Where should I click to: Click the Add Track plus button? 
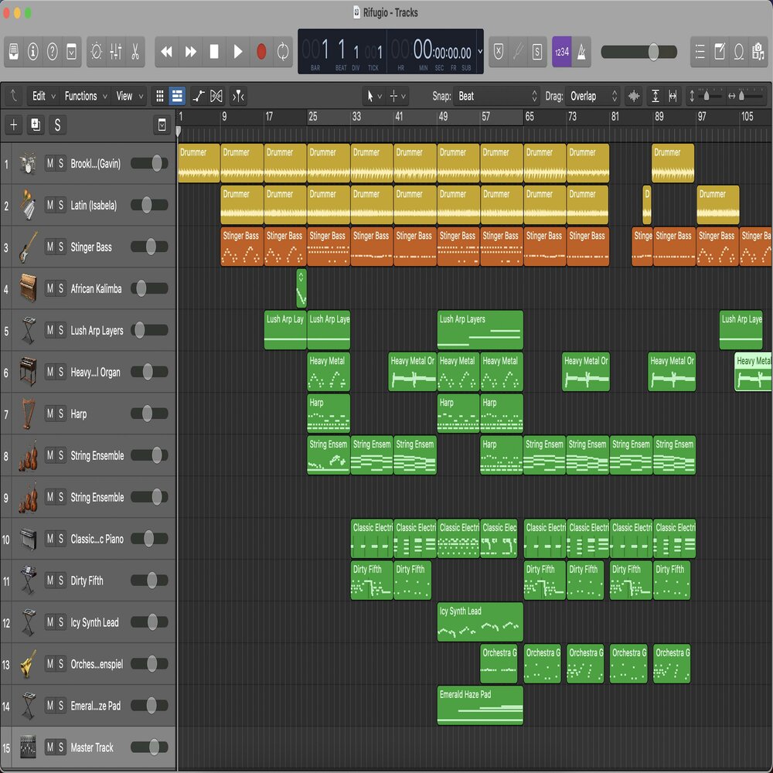click(x=14, y=125)
